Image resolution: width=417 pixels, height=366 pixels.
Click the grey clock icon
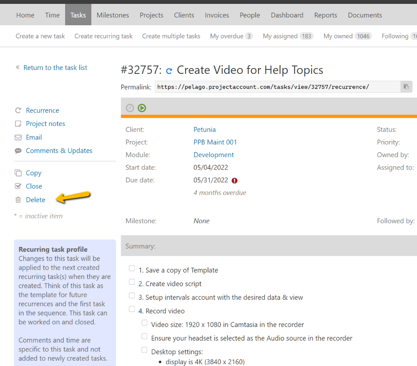(130, 108)
